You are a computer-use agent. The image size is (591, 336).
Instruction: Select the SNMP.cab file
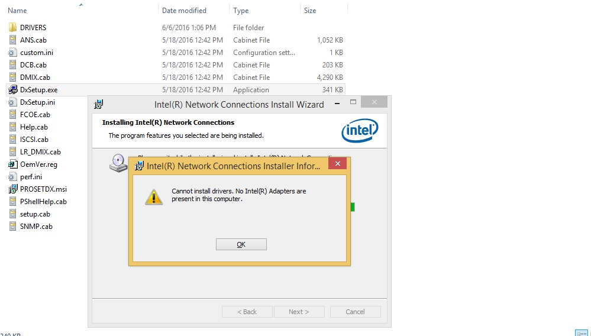click(x=36, y=227)
